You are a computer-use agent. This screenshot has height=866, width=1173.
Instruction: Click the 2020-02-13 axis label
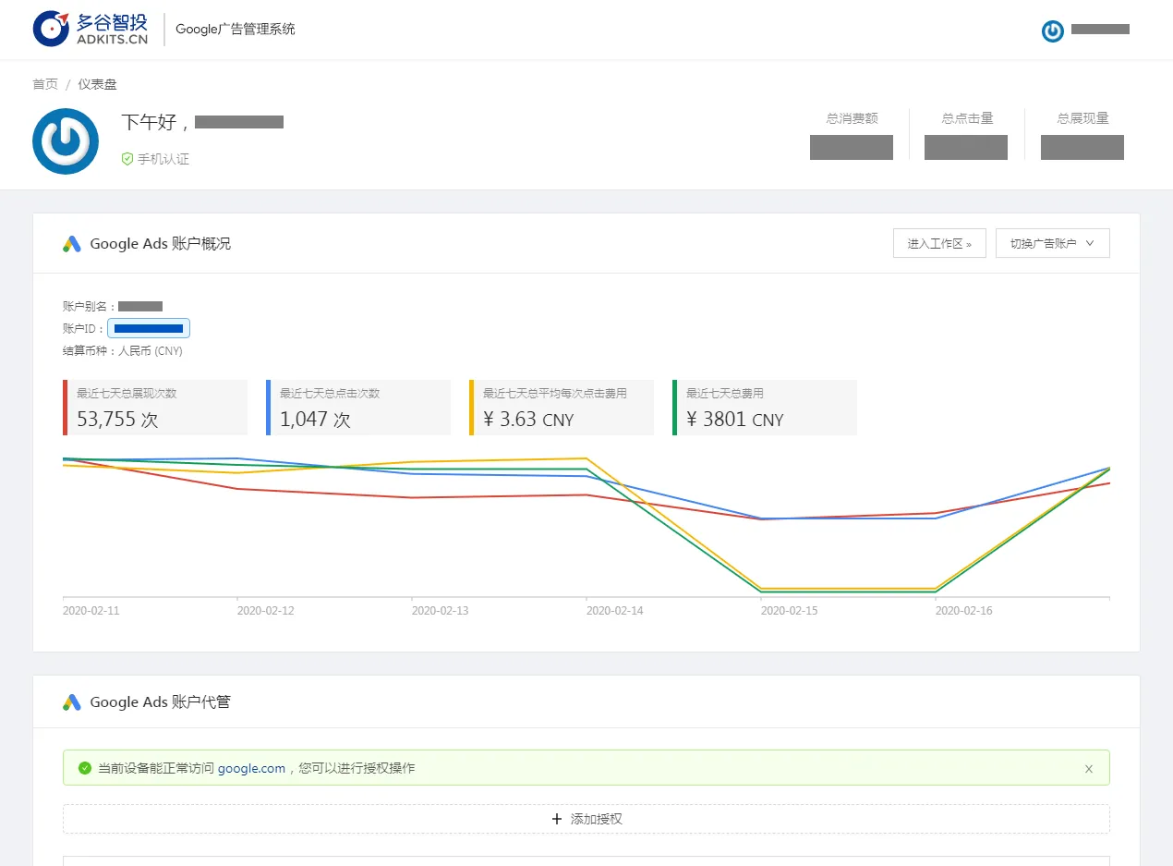pyautogui.click(x=441, y=611)
